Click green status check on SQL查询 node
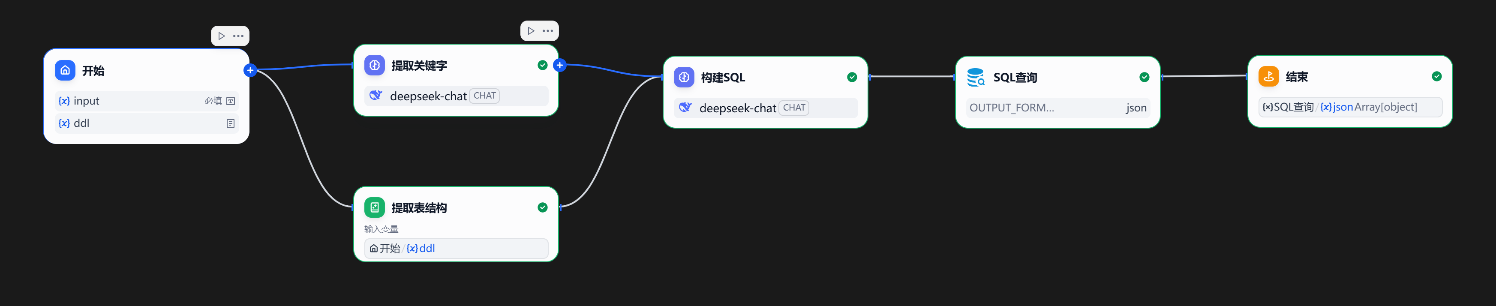The image size is (1496, 306). 1144,77
